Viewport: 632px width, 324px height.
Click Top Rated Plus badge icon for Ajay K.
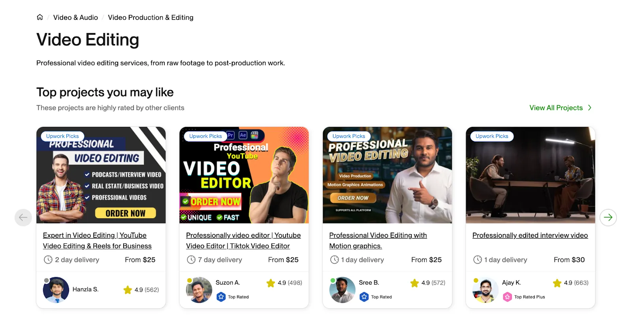click(508, 297)
